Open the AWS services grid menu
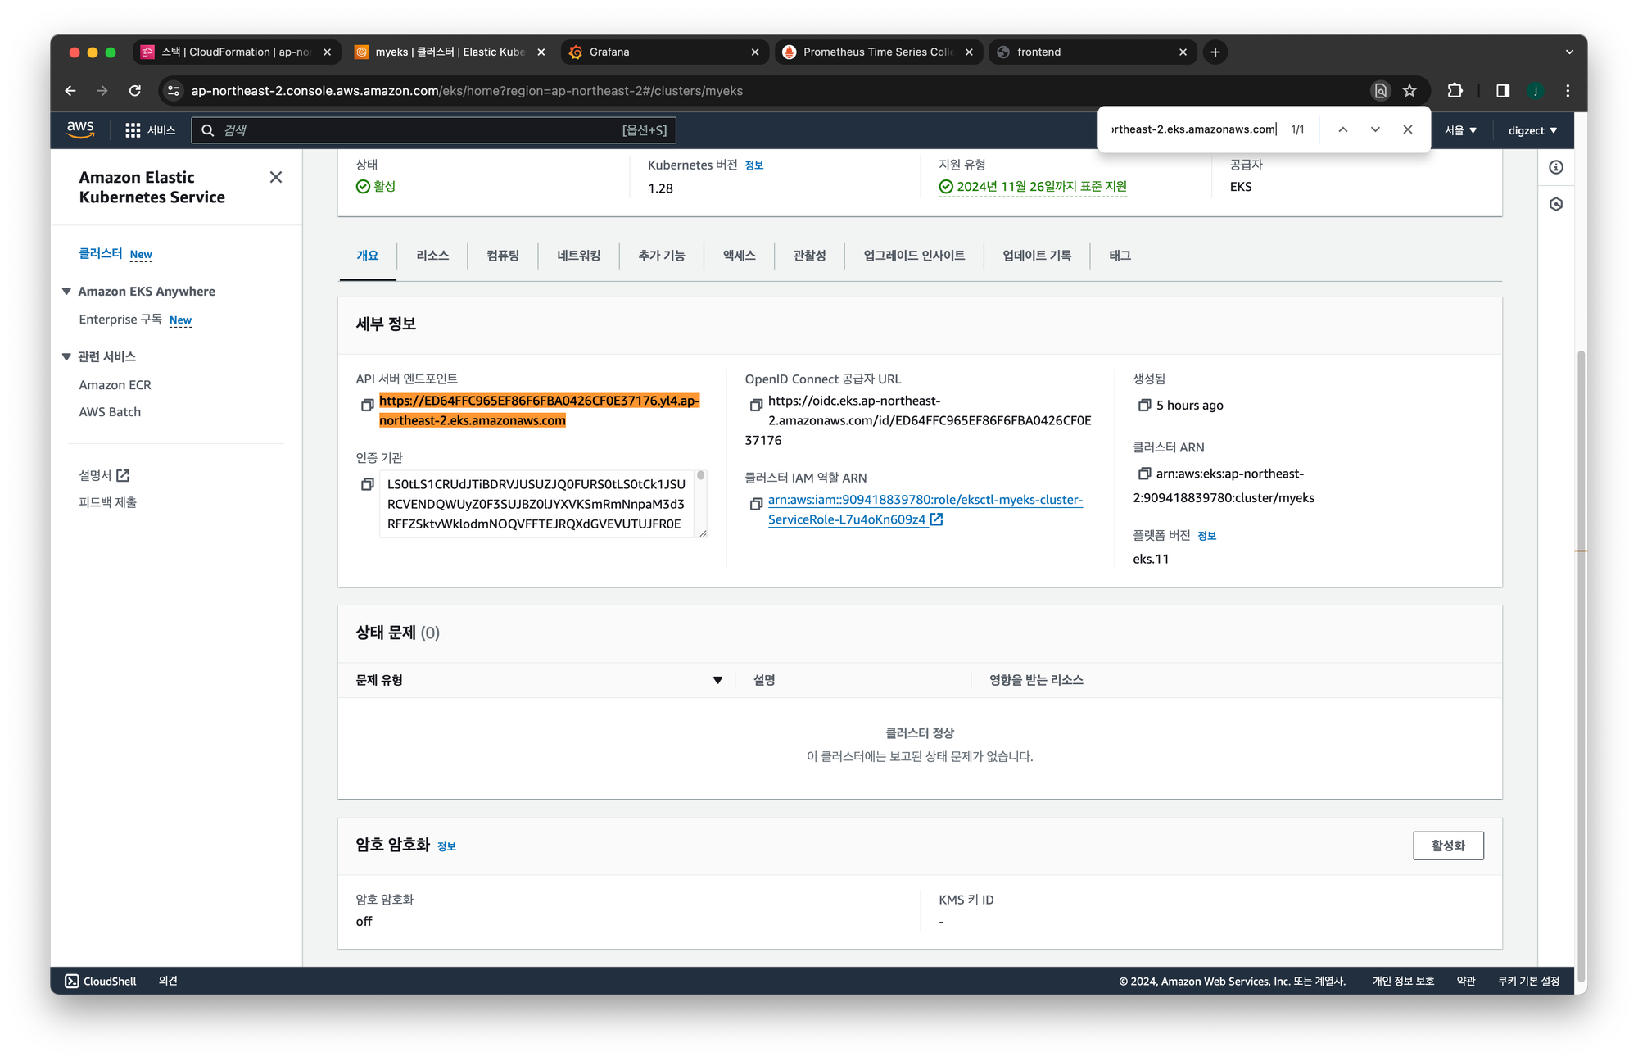This screenshot has height=1061, width=1638. point(133,130)
